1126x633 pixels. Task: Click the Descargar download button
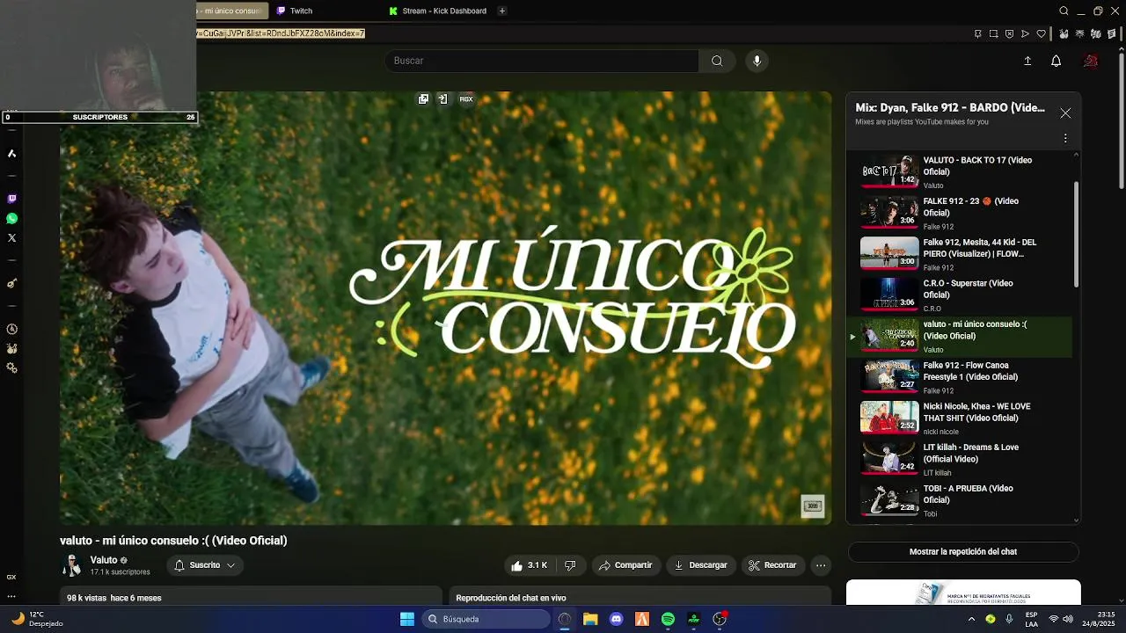(701, 565)
